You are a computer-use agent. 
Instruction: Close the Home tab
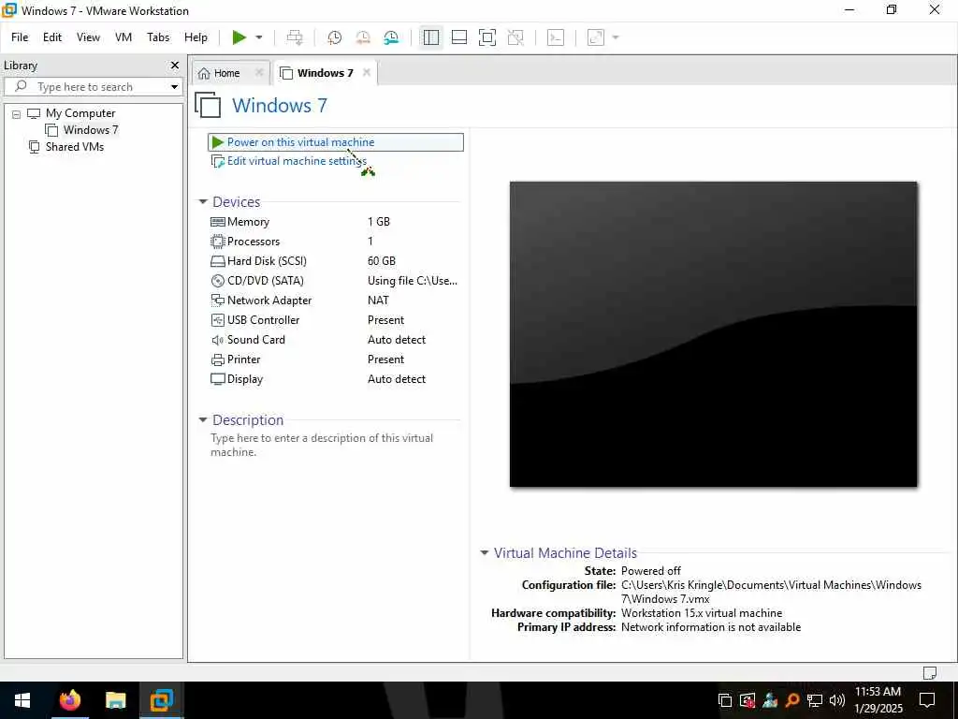click(x=259, y=72)
